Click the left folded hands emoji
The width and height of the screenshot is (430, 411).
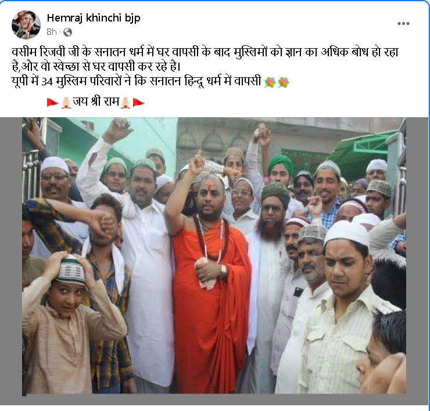tap(66, 103)
